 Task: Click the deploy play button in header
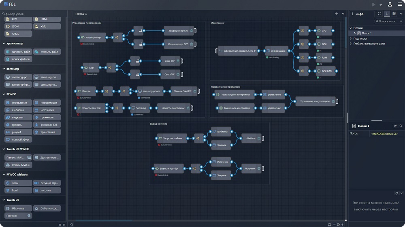coord(373,4)
